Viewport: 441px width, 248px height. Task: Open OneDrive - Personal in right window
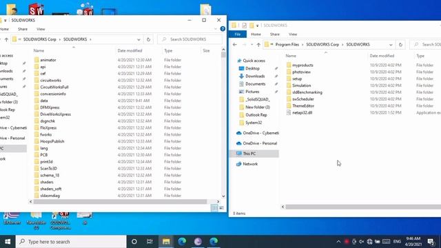coord(260,143)
